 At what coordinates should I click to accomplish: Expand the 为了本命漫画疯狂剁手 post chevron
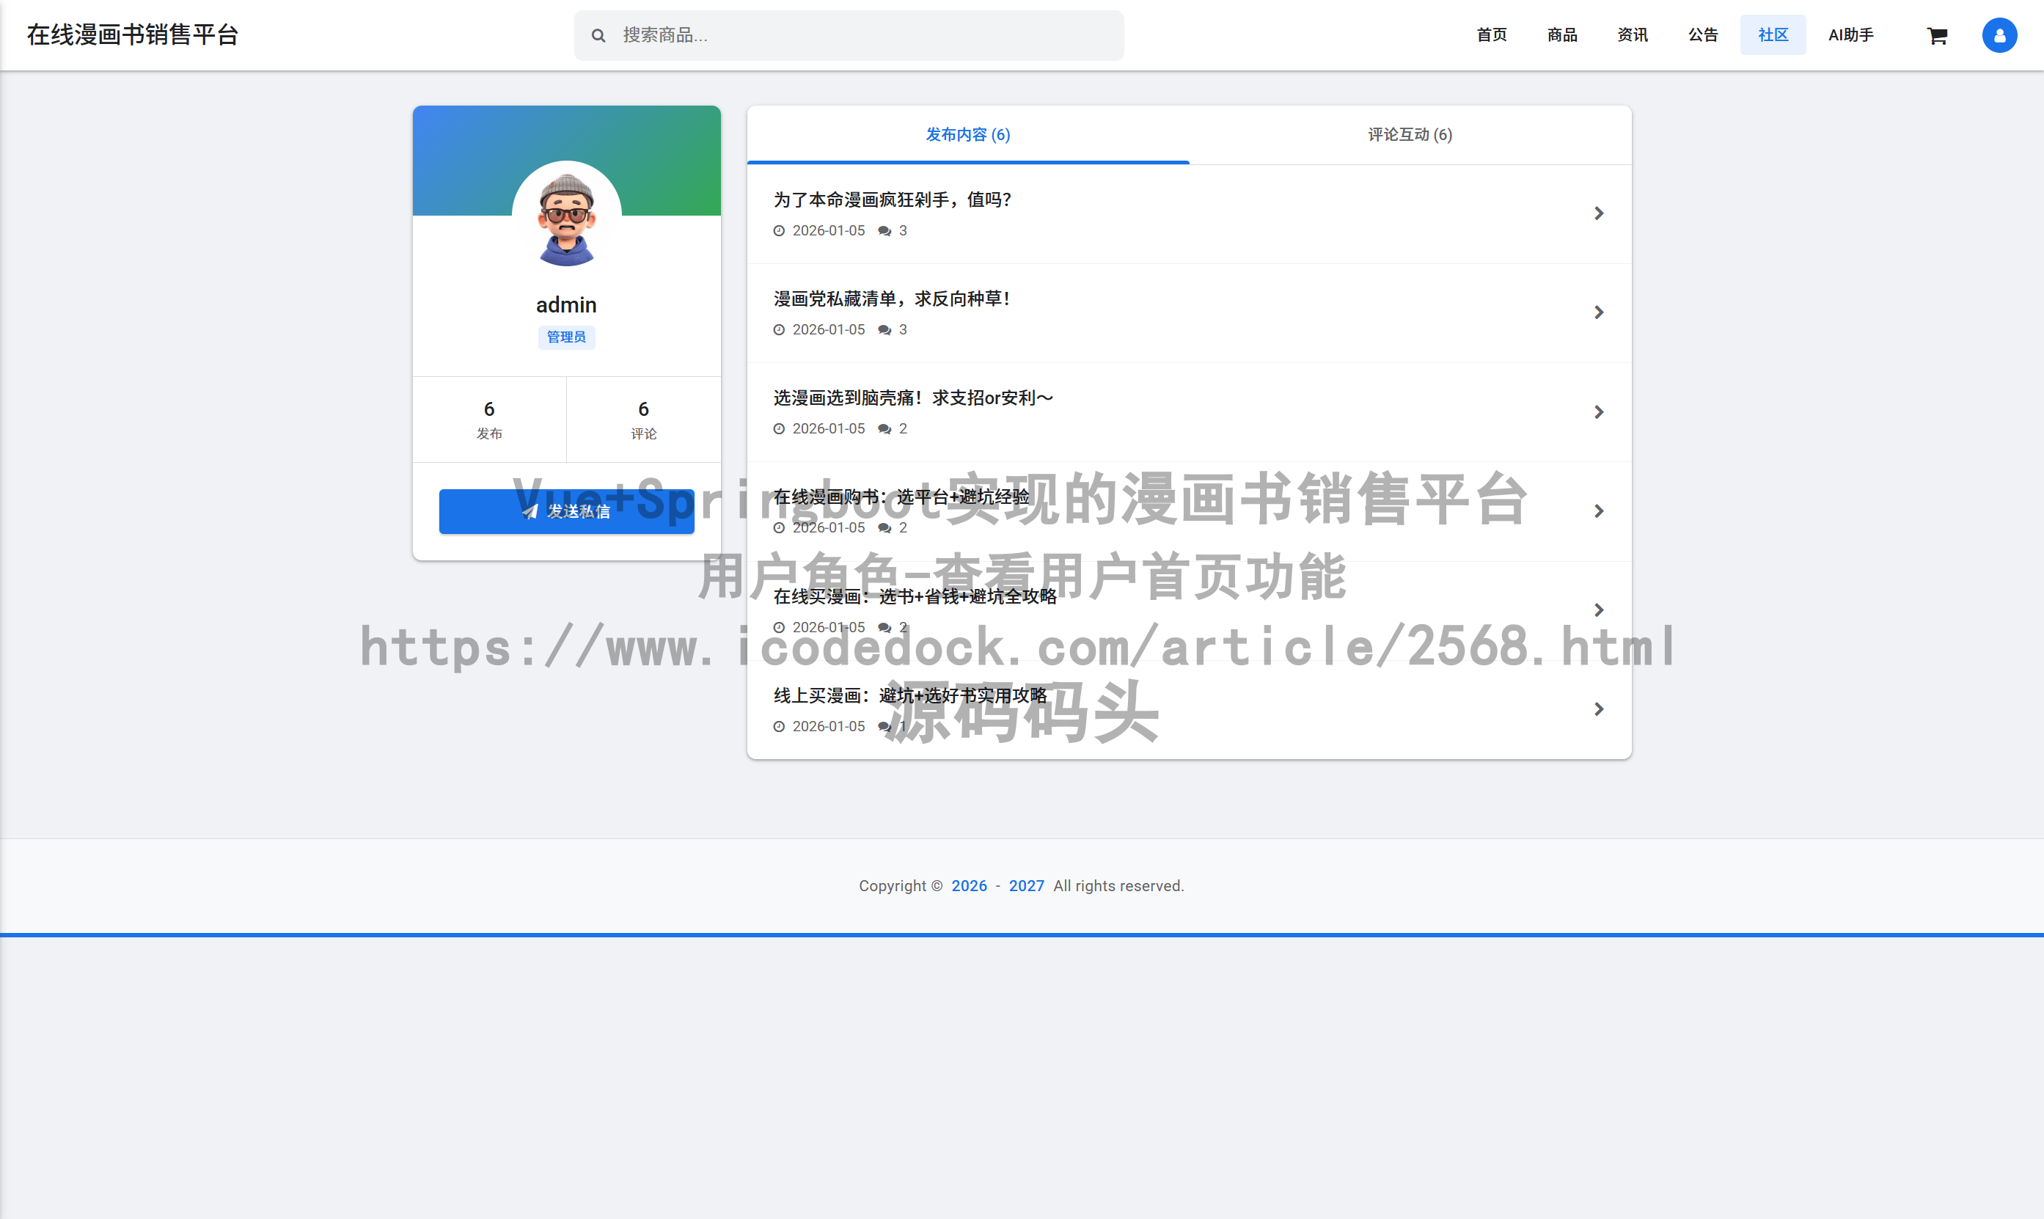pyautogui.click(x=1598, y=213)
